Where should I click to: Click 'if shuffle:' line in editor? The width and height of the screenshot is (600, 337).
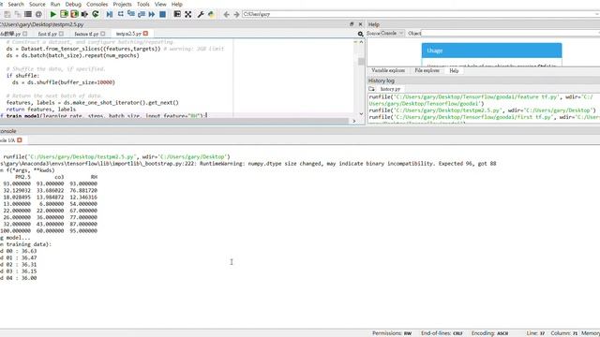22,76
